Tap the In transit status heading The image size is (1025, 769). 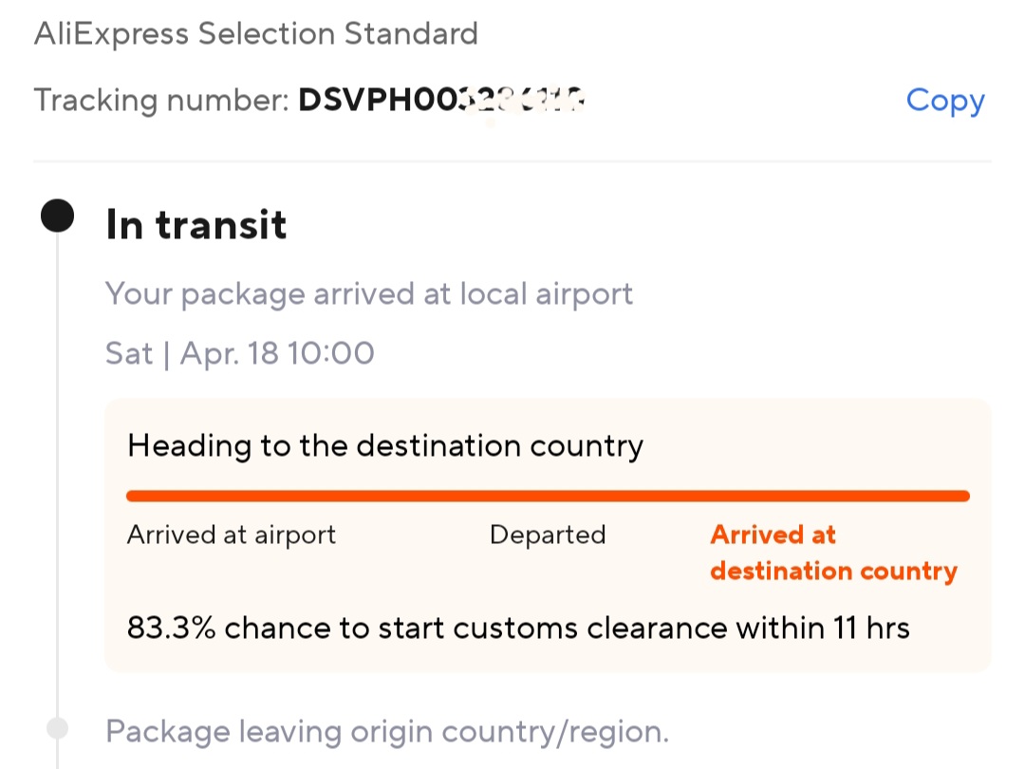click(196, 225)
